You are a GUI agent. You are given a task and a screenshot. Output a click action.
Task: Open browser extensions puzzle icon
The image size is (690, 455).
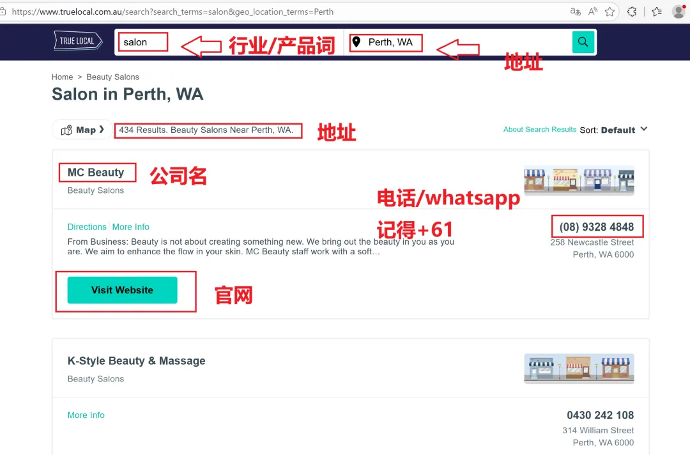point(632,12)
